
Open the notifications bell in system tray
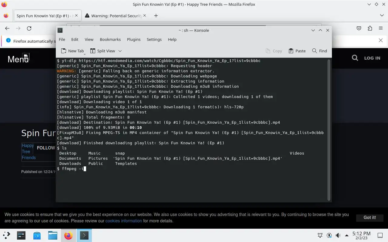pos(320,235)
